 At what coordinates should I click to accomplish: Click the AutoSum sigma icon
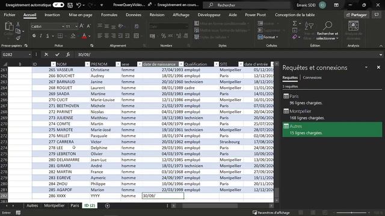coord(295,23)
